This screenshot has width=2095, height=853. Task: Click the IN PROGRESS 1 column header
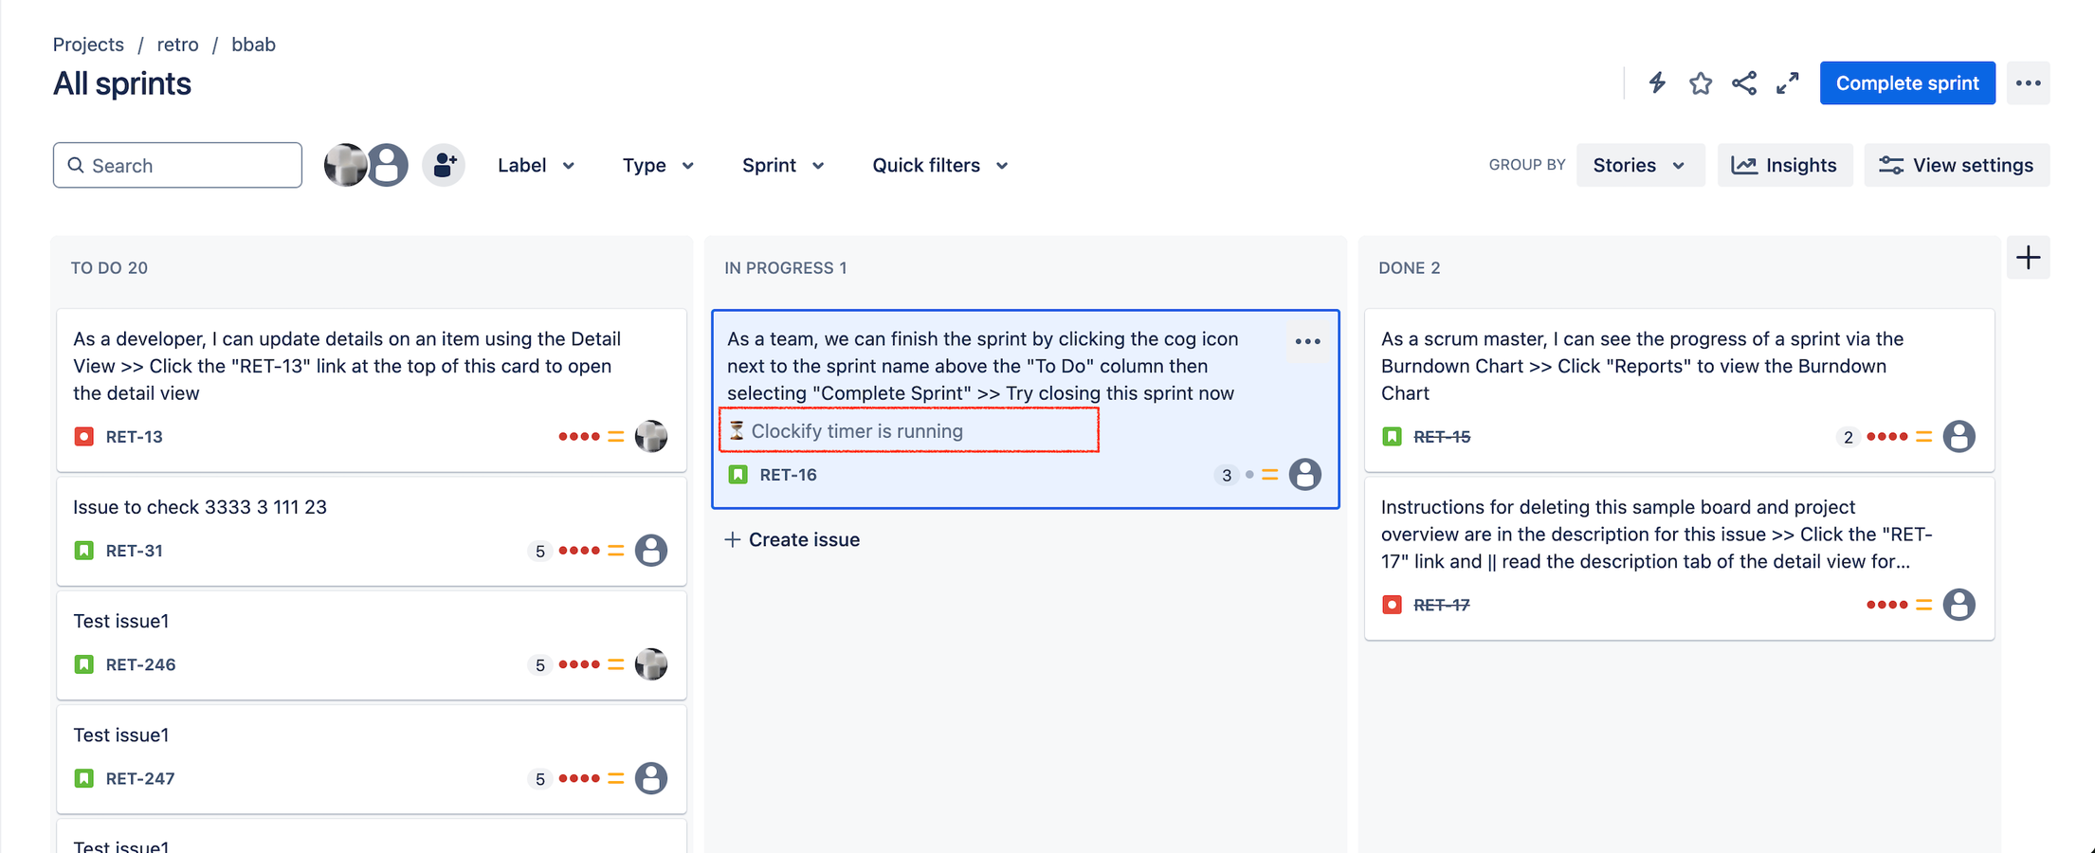pos(786,268)
